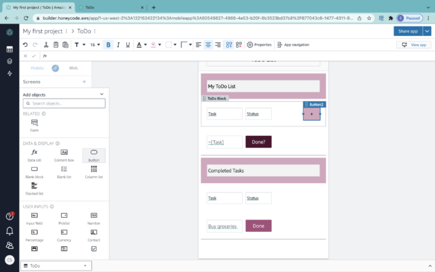The width and height of the screenshot is (435, 272).
Task: Click the formula bar cancel X icon
Action: click(x=25, y=56)
